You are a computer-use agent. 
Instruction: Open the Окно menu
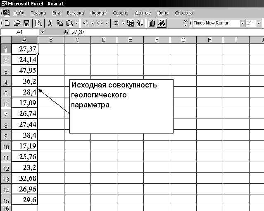coord(163,13)
